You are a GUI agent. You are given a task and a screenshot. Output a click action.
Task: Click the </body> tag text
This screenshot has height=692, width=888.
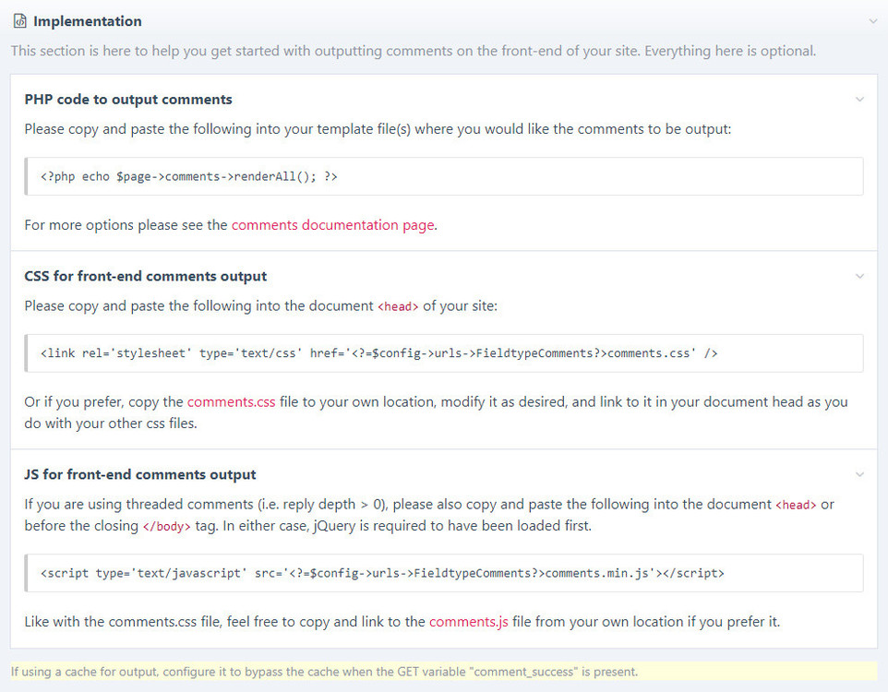tap(165, 527)
